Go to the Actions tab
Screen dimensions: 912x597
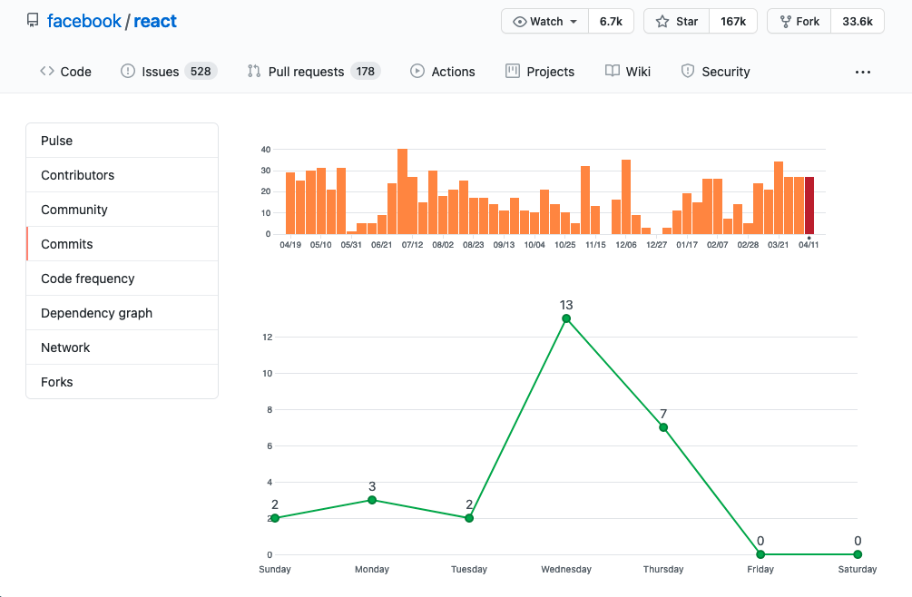click(442, 72)
